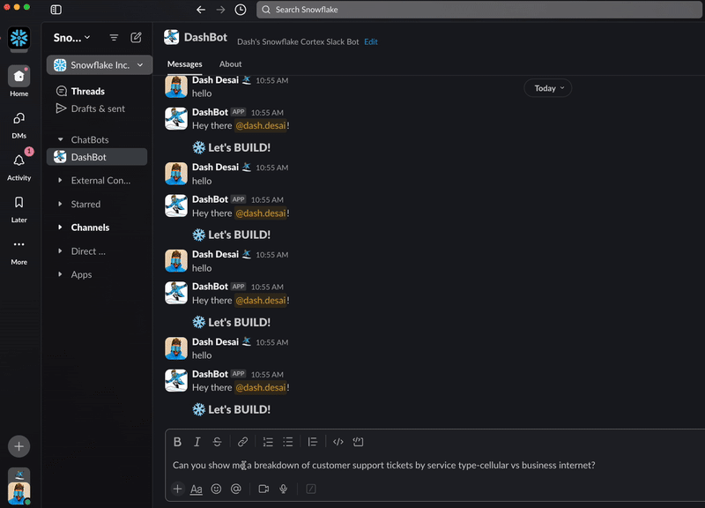Open the More menu
The width and height of the screenshot is (705, 508).
(19, 251)
